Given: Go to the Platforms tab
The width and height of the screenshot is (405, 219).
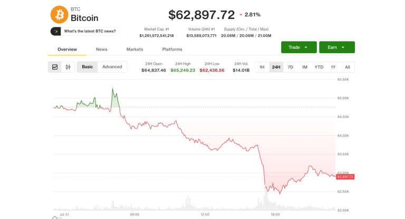Looking at the screenshot, I should point(172,49).
